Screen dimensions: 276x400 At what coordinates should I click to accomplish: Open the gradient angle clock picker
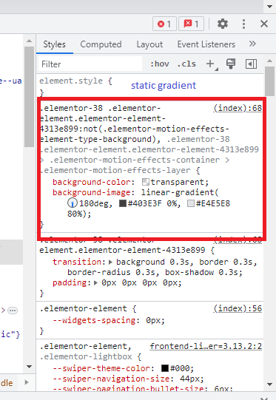click(x=73, y=203)
